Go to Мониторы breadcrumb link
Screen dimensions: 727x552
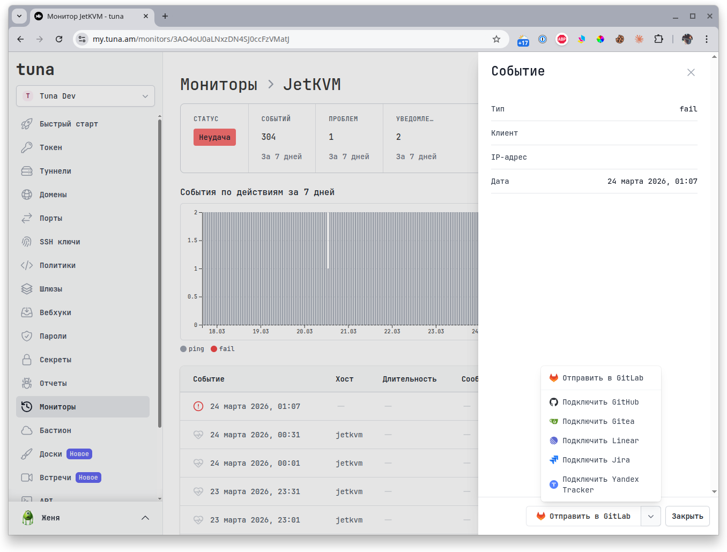(219, 85)
